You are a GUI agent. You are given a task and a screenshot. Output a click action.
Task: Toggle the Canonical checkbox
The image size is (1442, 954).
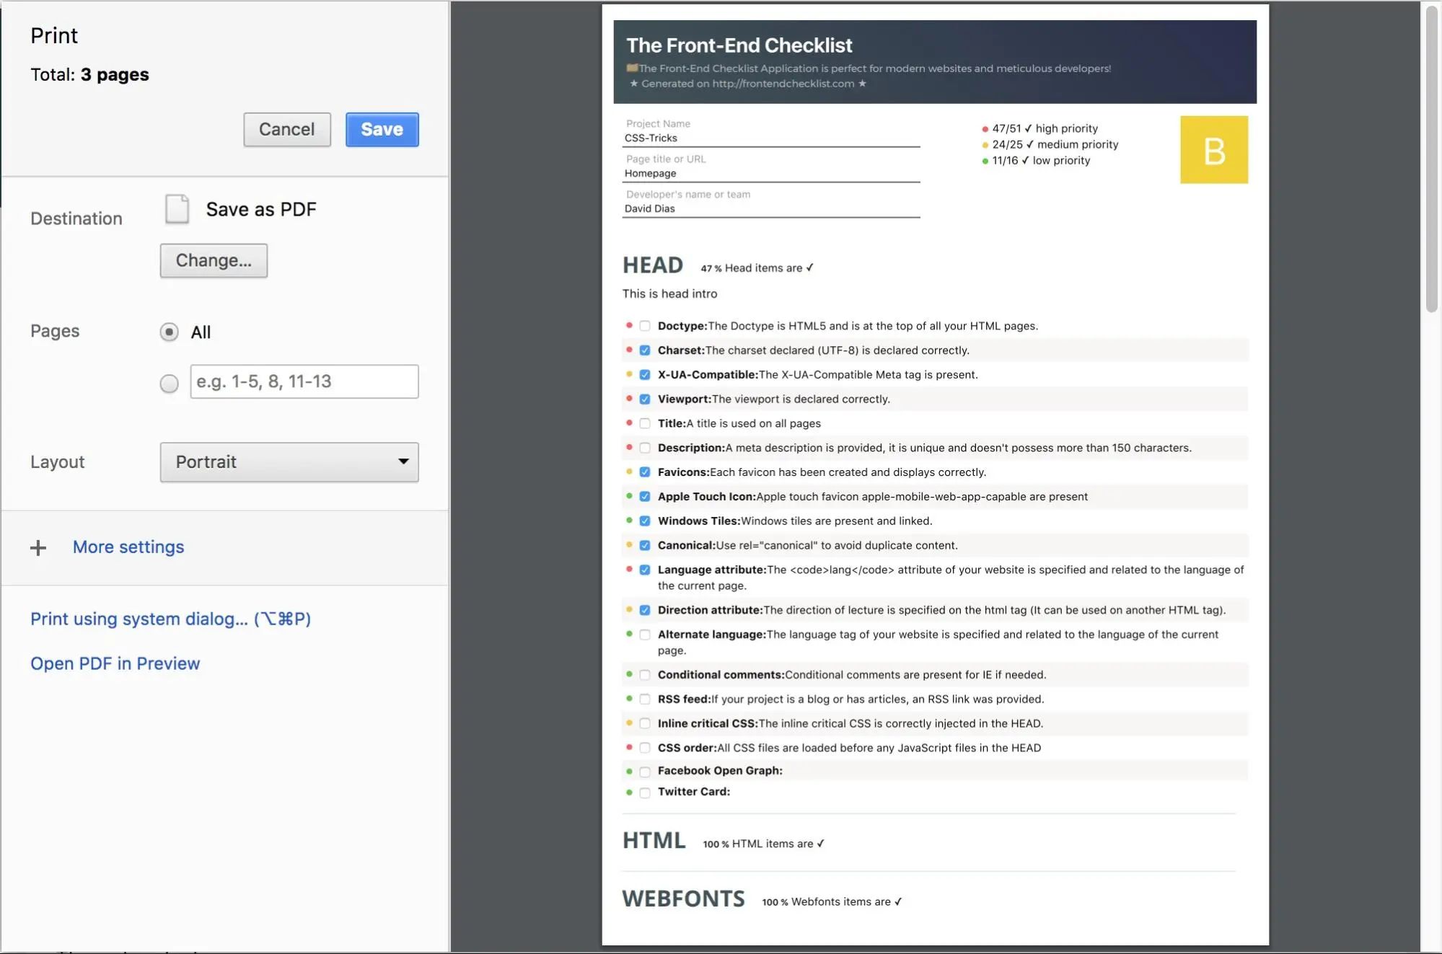pyautogui.click(x=645, y=546)
